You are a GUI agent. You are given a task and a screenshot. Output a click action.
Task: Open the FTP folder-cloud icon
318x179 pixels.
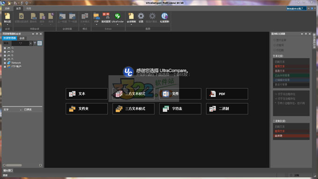pyautogui.click(x=96, y=16)
